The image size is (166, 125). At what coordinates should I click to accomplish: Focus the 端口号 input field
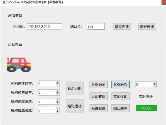pos(96,26)
